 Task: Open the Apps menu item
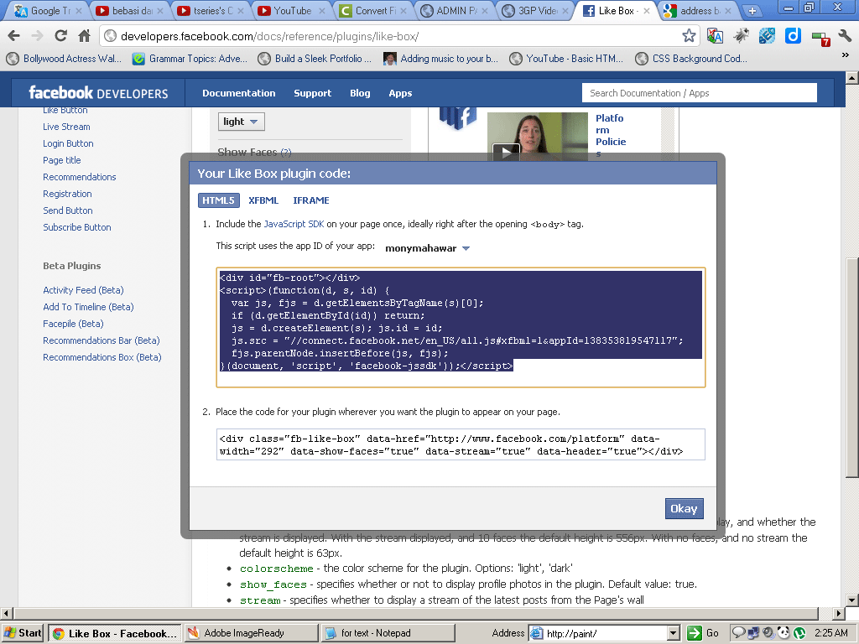click(x=400, y=93)
